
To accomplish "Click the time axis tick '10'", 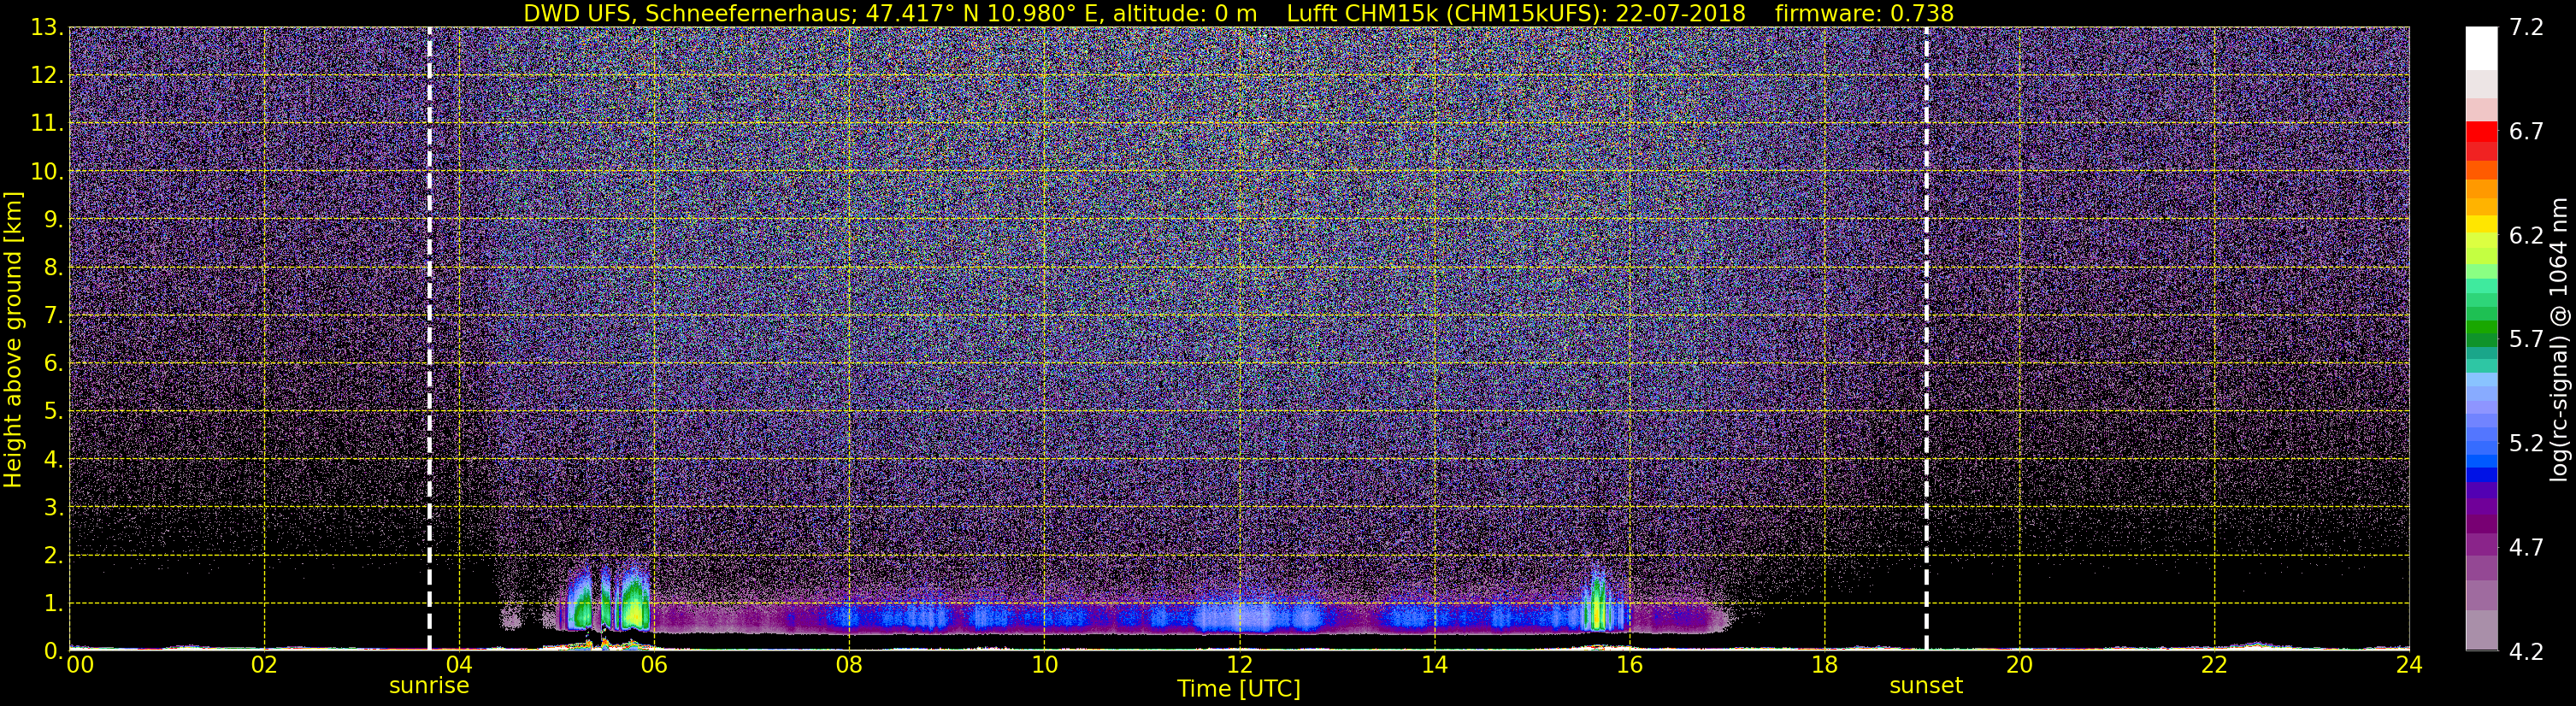I will (x=1044, y=665).
